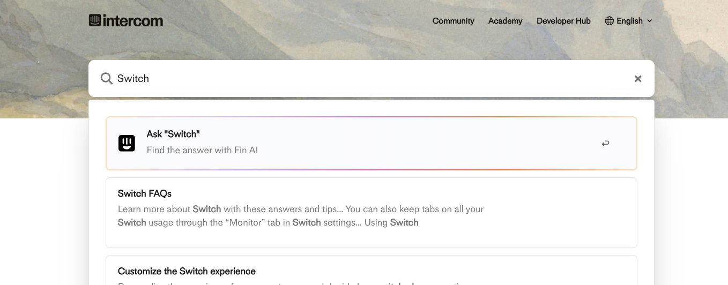This screenshot has width=728, height=285.
Task: Click the globe language icon
Action: [609, 21]
